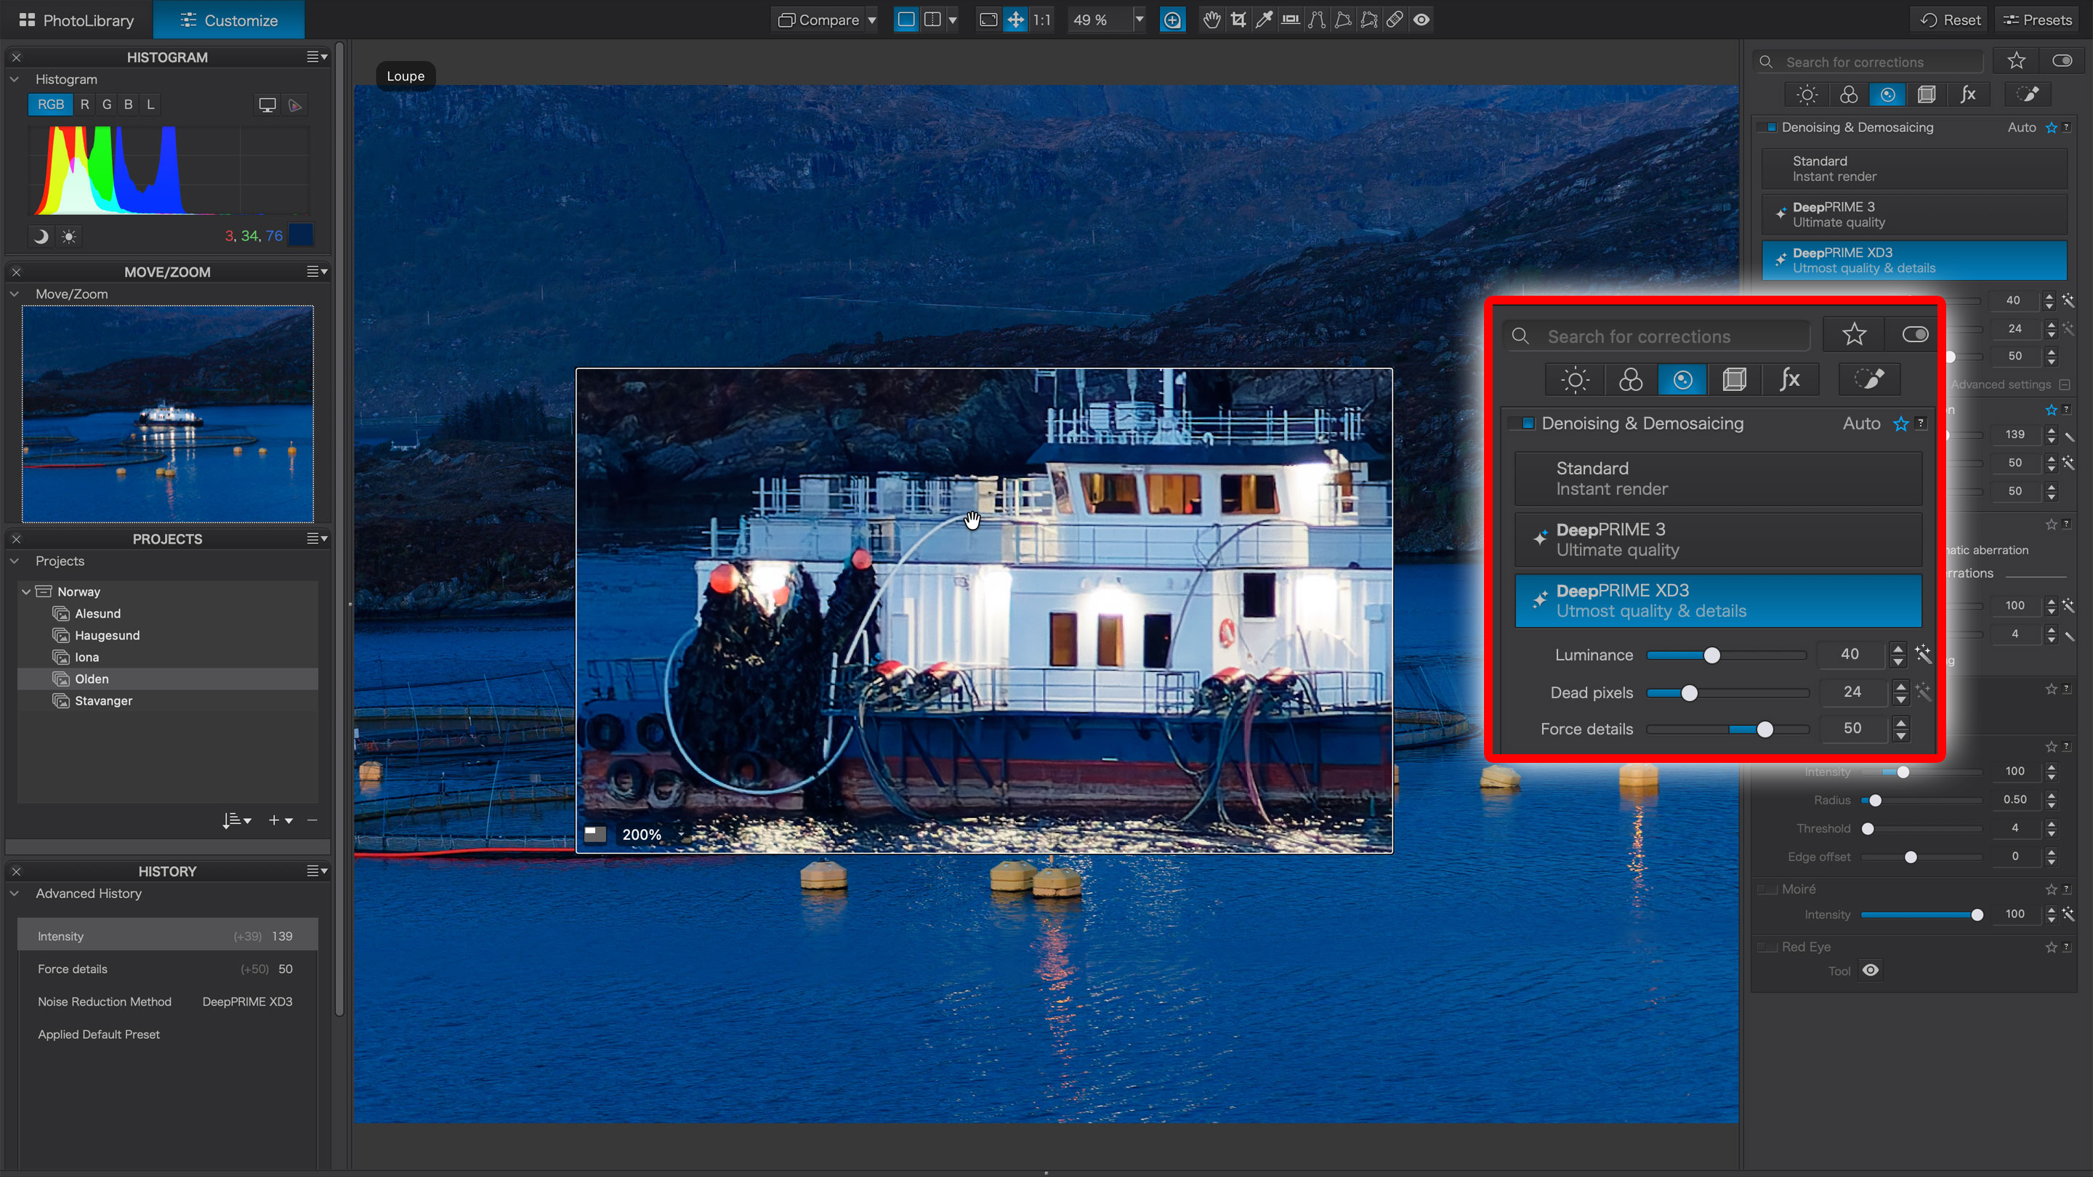This screenshot has width=2093, height=1177.
Task: Collapse the Advanced History section chevron
Action: click(14, 894)
